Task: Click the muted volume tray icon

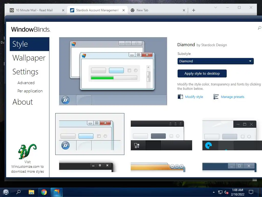Action: pyautogui.click(x=226, y=192)
